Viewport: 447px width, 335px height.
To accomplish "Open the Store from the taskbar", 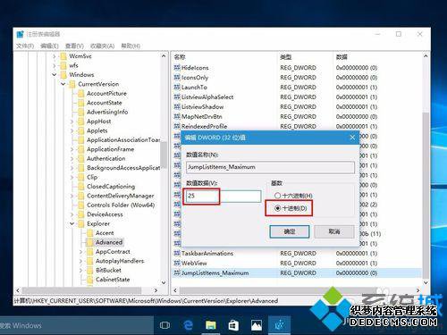I will [233, 325].
